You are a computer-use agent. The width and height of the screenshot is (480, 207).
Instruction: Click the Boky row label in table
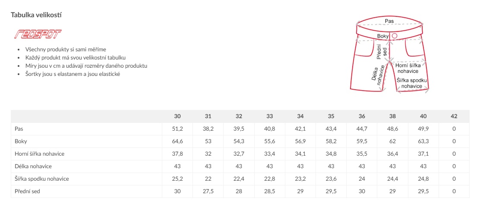pos(21,141)
